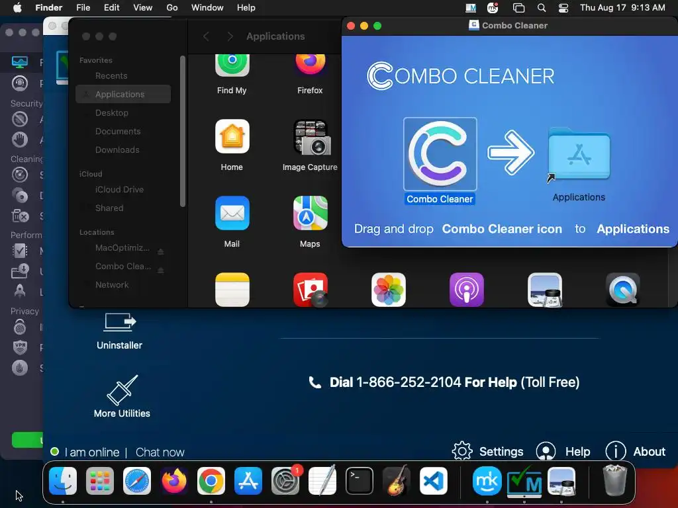Select Documents in Finder sidebar
Viewport: 678px width, 508px height.
123,132
